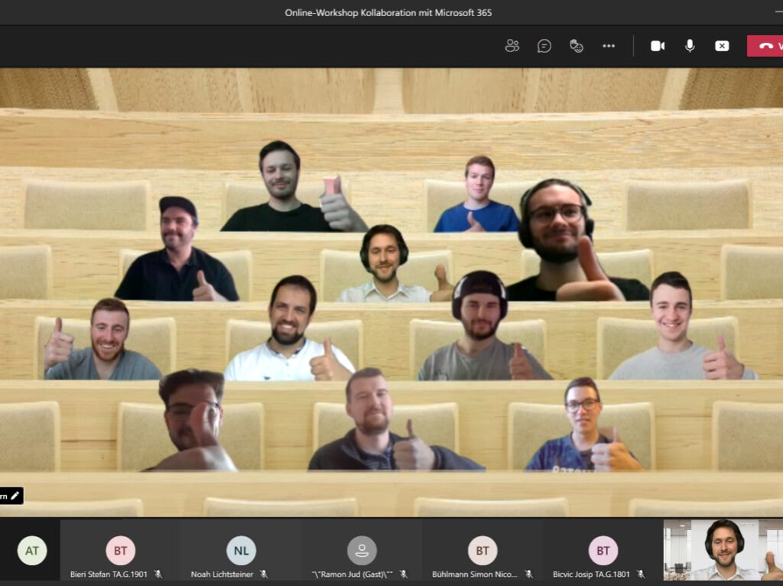Screen dimensions: 783x586
Task: Click Bieri Stefan TA.G.1901 name
Action: (x=109, y=575)
